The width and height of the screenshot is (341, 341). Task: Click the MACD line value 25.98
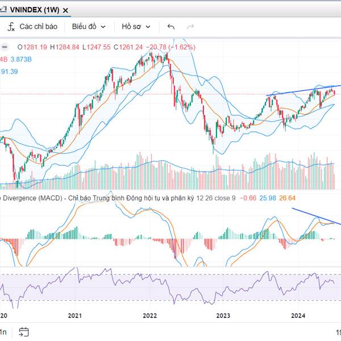point(268,198)
